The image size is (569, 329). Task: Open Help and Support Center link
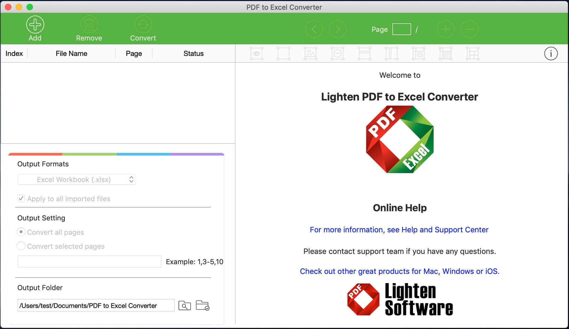coord(399,230)
